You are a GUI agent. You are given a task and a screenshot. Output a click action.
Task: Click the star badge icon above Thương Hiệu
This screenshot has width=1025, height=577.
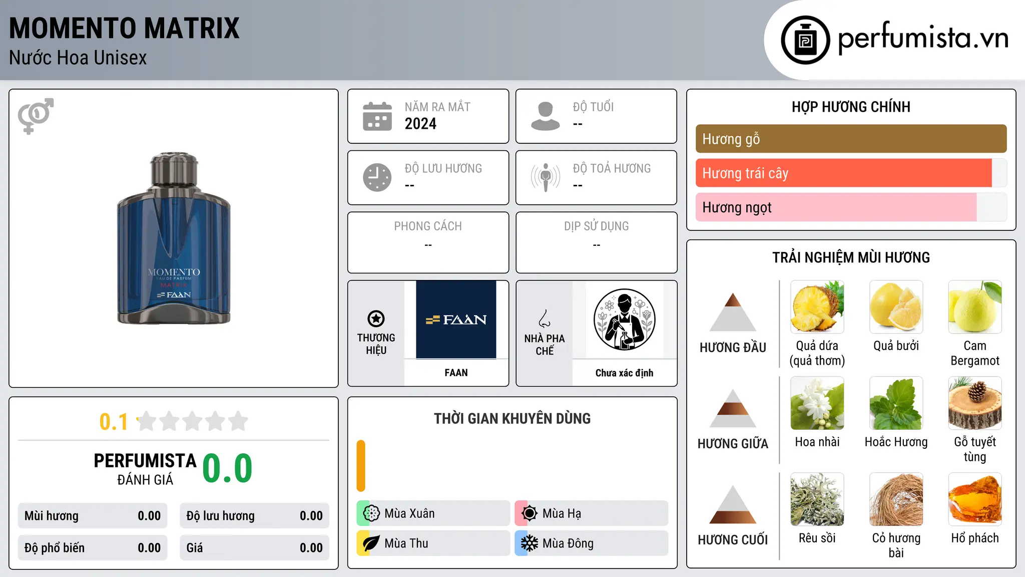coord(376,319)
